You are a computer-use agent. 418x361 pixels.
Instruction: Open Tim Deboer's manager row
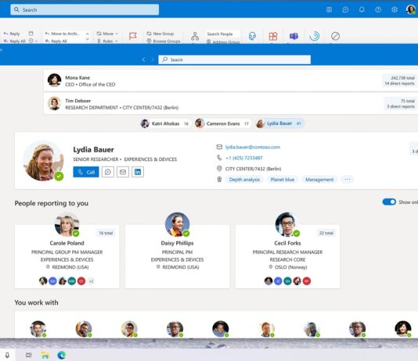coord(231,104)
